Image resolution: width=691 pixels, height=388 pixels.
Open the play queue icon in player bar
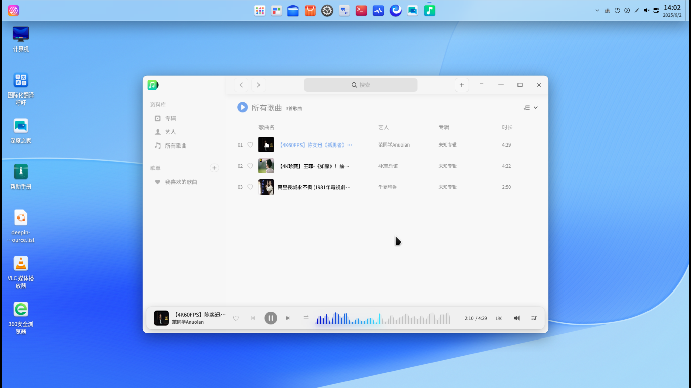click(534, 318)
